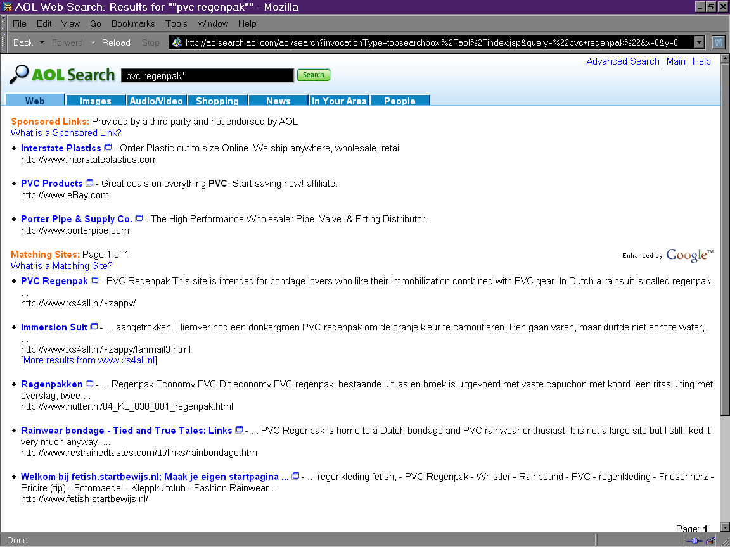Go Back in the browser toolbar
This screenshot has width=730, height=547.
point(23,42)
